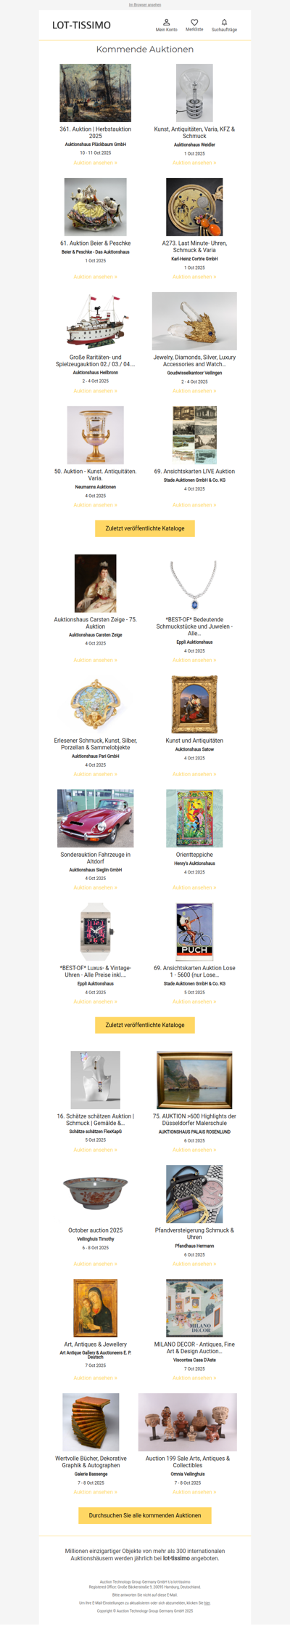This screenshot has width=290, height=1625.
Task: Open the lot-tissimo link in footer text
Action: click(176, 1558)
